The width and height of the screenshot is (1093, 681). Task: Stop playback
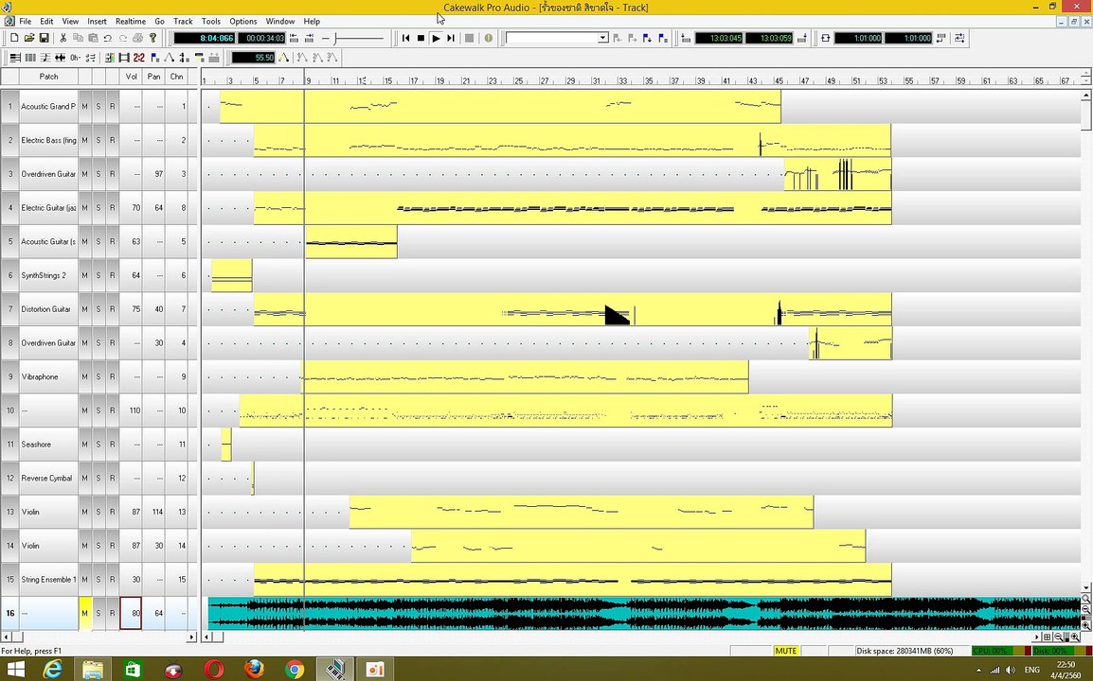[x=421, y=38]
